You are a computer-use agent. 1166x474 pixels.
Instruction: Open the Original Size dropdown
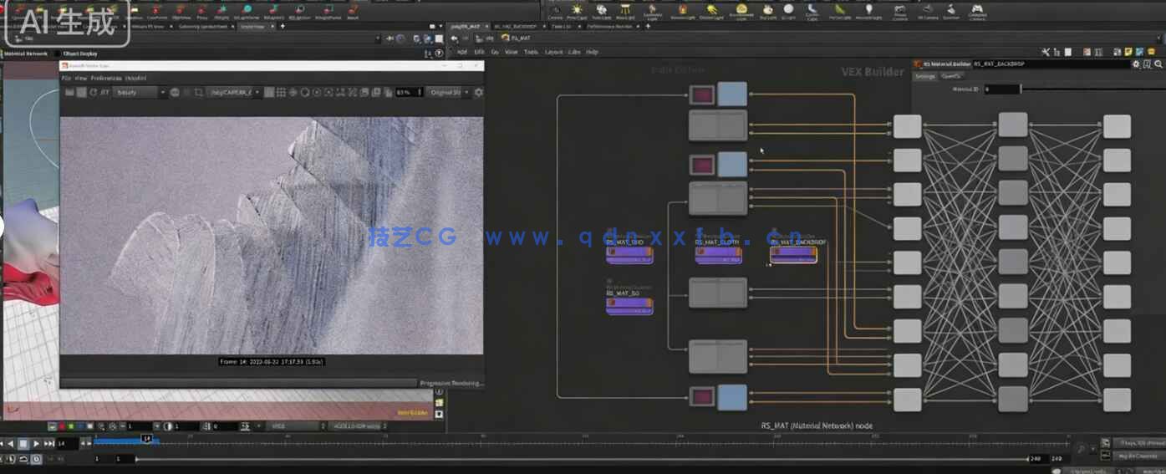click(450, 93)
